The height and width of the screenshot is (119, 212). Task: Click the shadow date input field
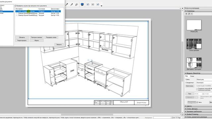(208, 94)
